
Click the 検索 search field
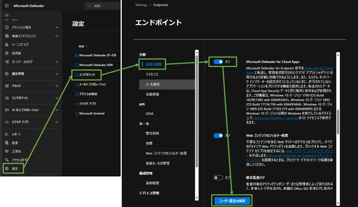click(x=102, y=6)
